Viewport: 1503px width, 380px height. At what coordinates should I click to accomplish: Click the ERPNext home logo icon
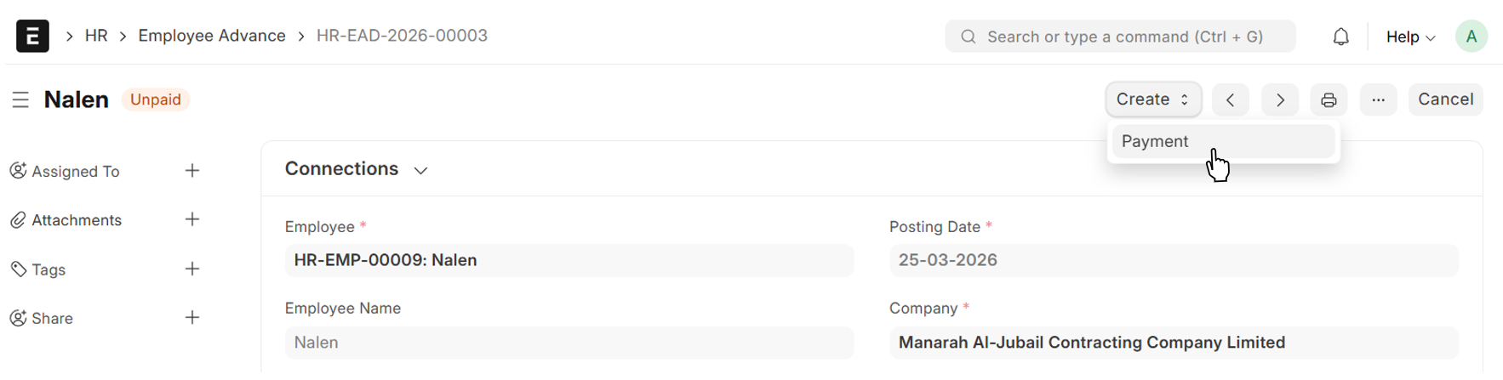32,36
